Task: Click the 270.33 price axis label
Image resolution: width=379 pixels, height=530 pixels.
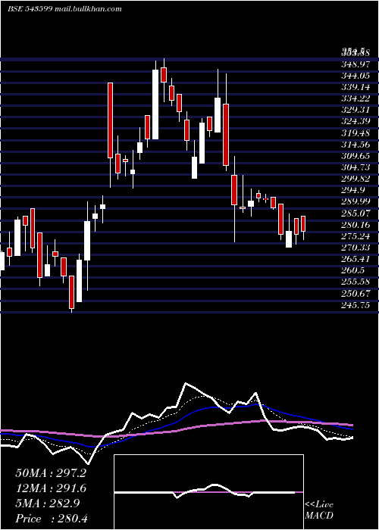Action: [x=356, y=248]
